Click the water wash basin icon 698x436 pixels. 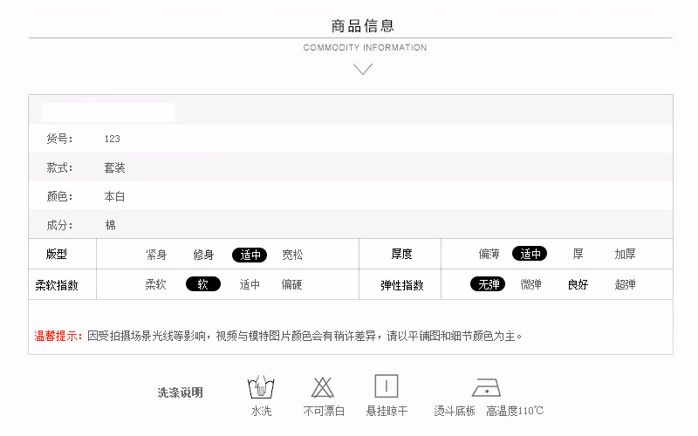[261, 386]
